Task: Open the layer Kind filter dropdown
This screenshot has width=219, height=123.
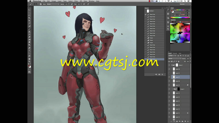Action: click(172, 56)
